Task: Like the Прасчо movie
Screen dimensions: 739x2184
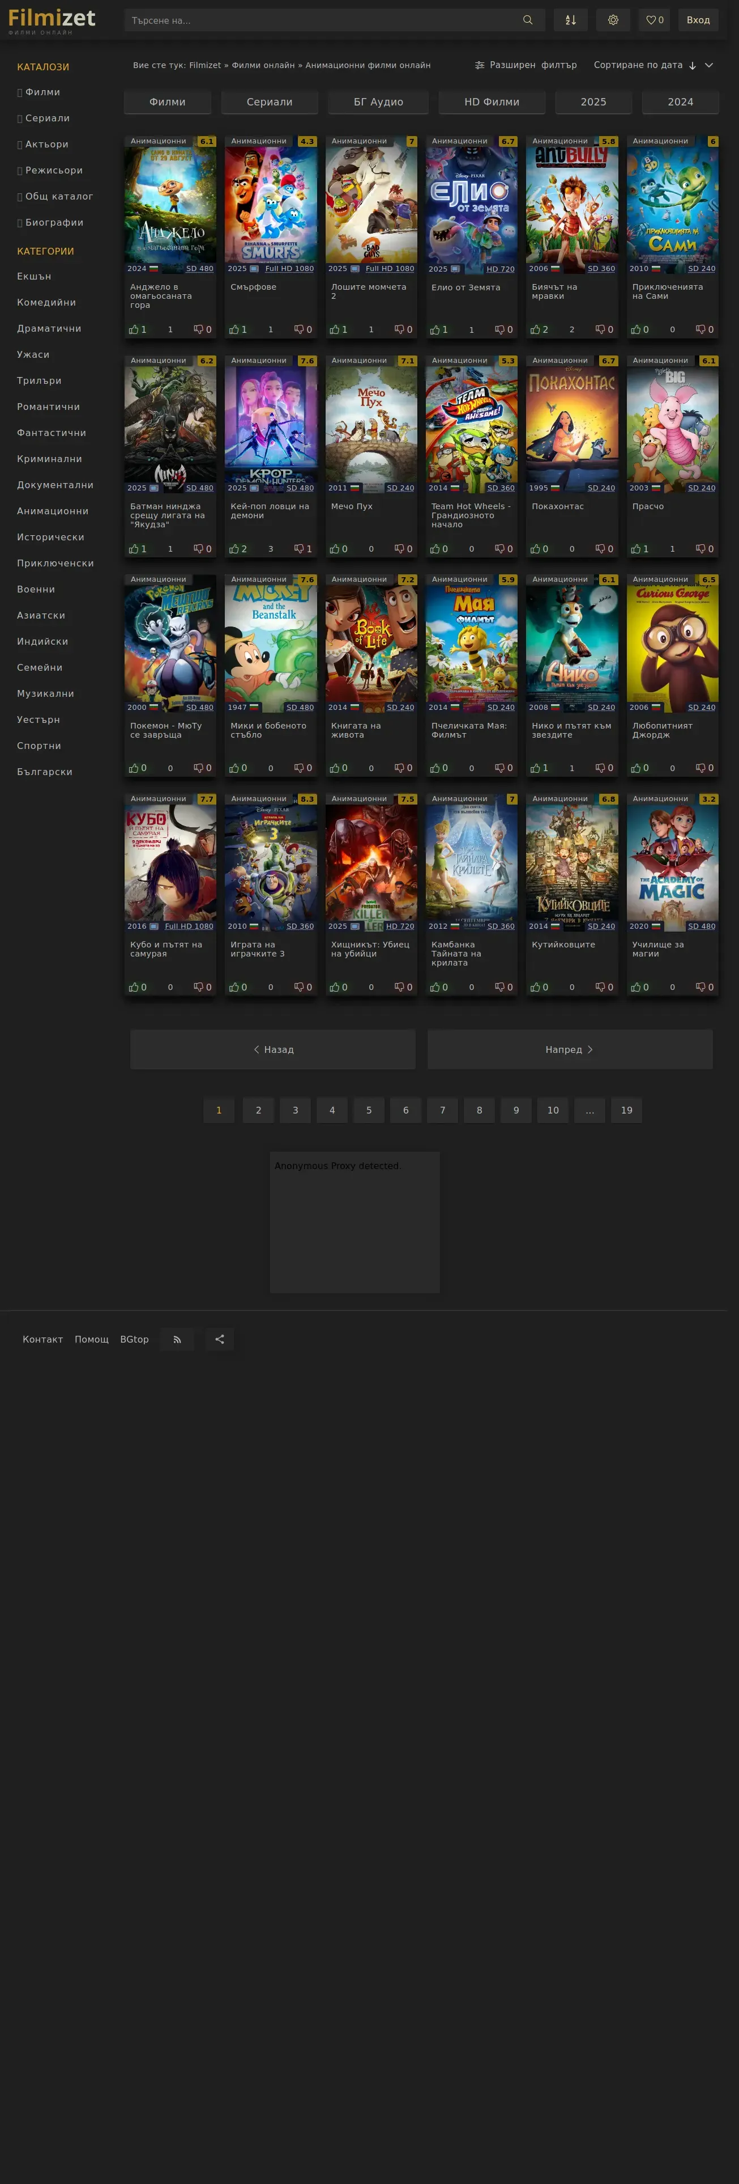Action: click(x=640, y=549)
